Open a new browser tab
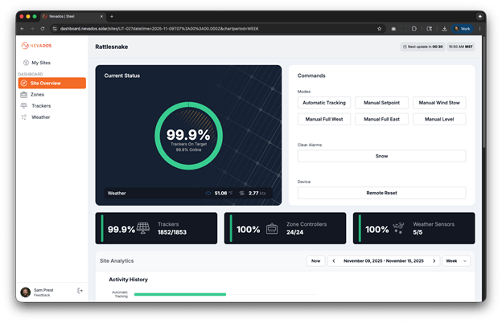Image resolution: width=502 pixels, height=323 pixels. point(111,16)
